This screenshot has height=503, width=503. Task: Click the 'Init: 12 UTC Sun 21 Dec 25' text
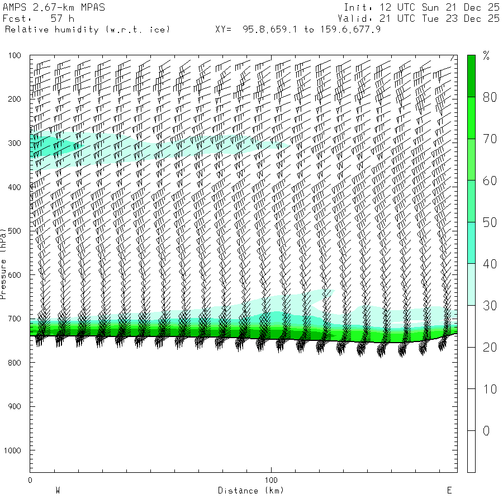421,7
